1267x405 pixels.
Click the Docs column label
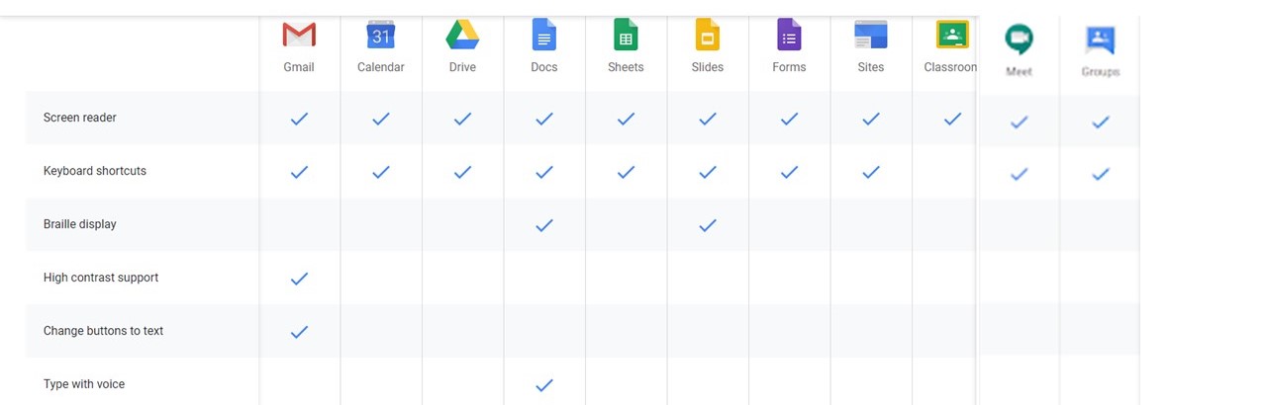544,67
